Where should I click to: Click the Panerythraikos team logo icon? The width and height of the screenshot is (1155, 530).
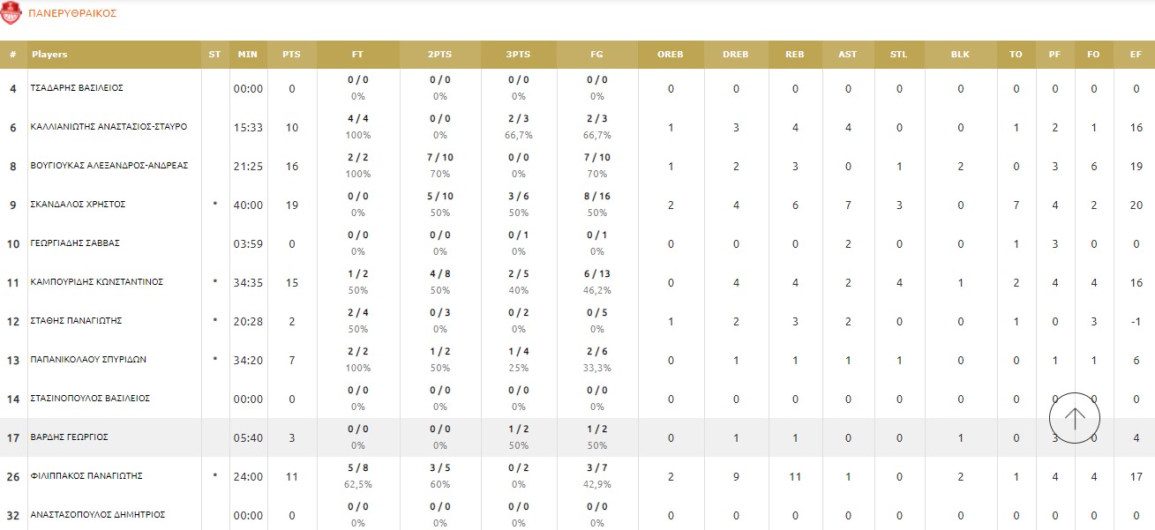[12, 14]
